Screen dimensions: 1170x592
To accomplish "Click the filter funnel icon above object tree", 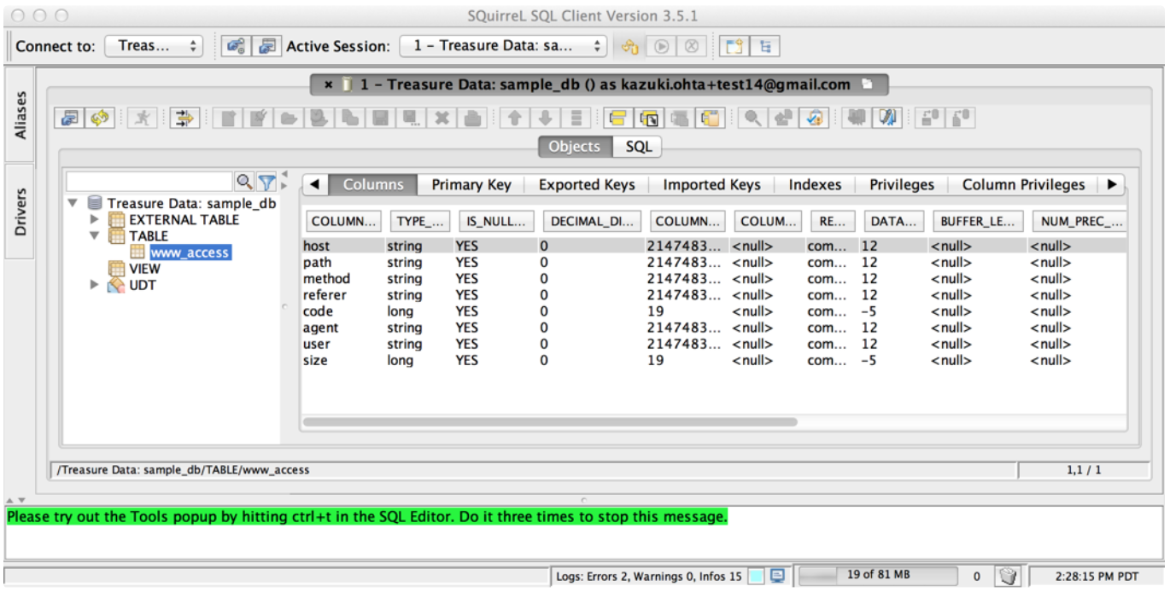I will pos(267,182).
